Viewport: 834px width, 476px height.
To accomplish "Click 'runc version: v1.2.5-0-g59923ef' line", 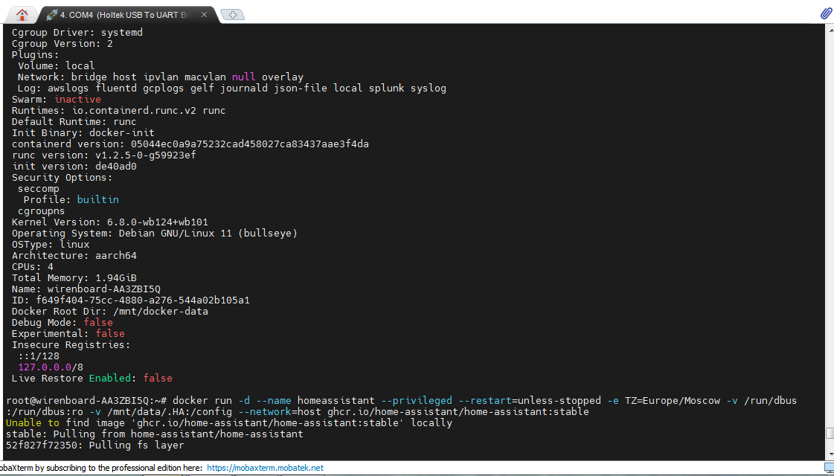I will pyautogui.click(x=103, y=155).
